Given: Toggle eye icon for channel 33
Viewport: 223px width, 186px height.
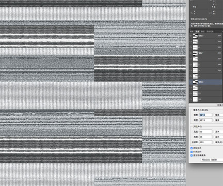Looking at the screenshot, I should point(190,99).
